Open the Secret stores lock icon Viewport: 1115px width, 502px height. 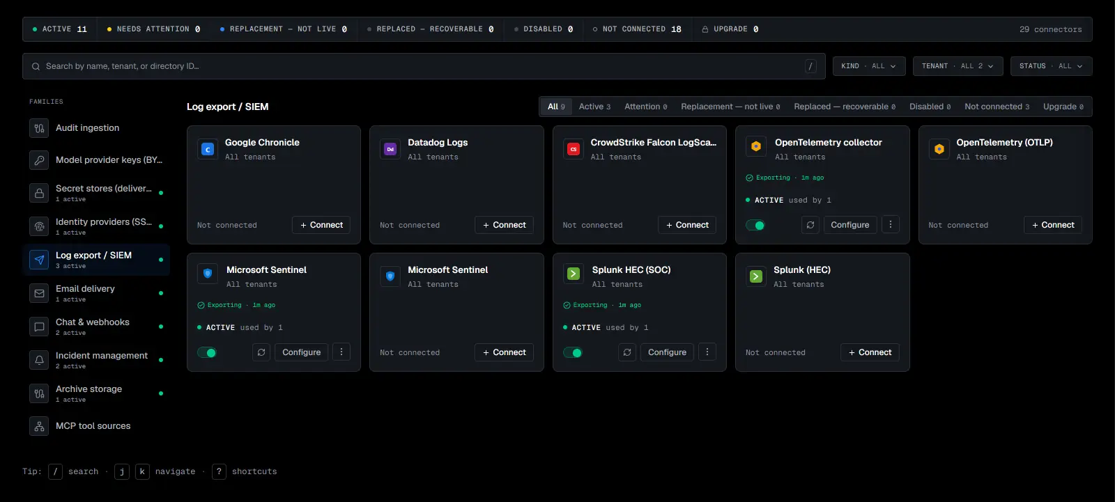(39, 193)
